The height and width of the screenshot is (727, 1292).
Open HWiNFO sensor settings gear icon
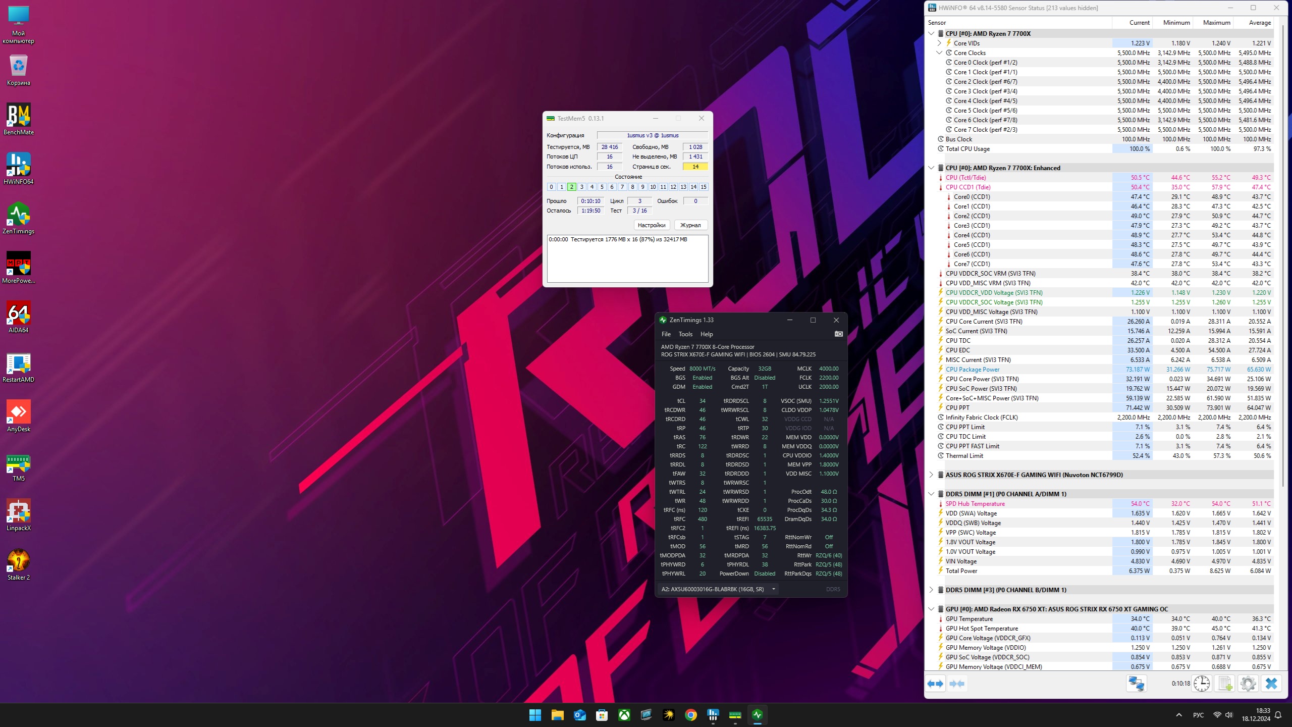click(x=1248, y=684)
